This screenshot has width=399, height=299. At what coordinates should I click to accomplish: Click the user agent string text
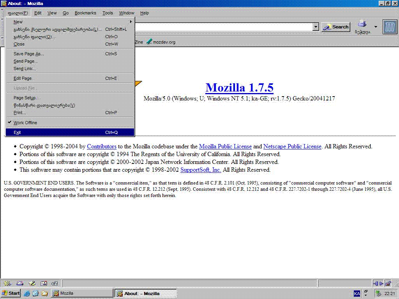tap(239, 98)
